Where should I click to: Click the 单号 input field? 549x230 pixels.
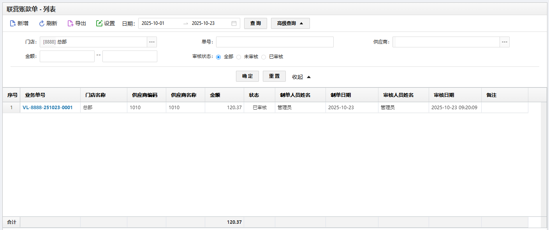[x=274, y=42]
